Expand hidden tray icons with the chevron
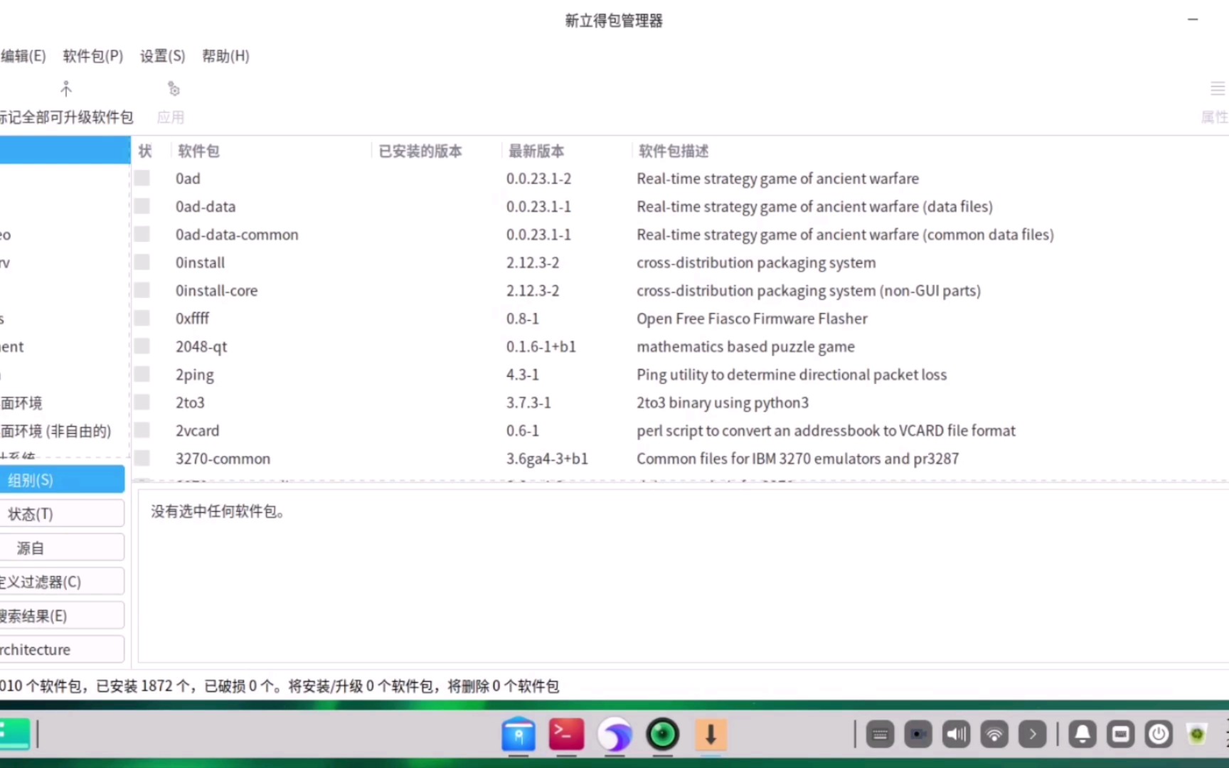The height and width of the screenshot is (768, 1229). [1032, 734]
